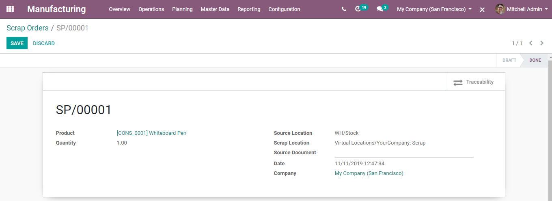
Task: Open the apps grid menu icon
Action: click(x=10, y=9)
